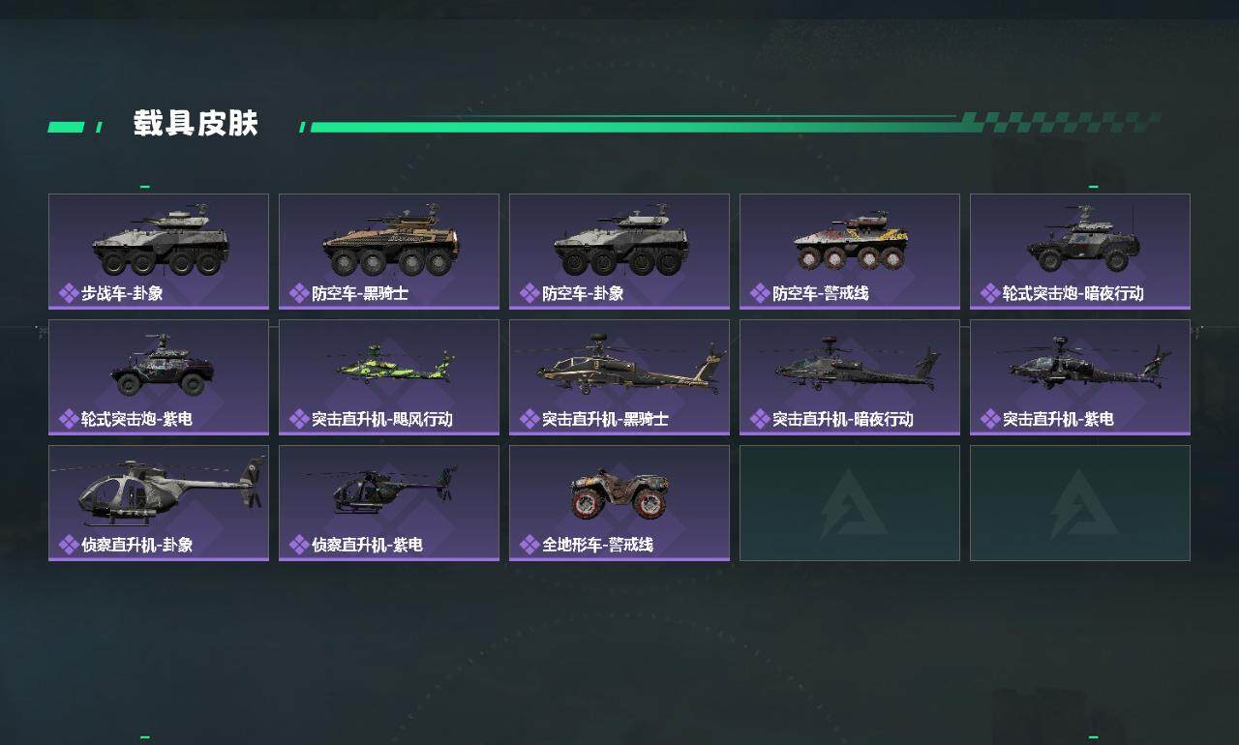Select the 防空车-警戒线 skin
The image size is (1239, 745).
850,252
